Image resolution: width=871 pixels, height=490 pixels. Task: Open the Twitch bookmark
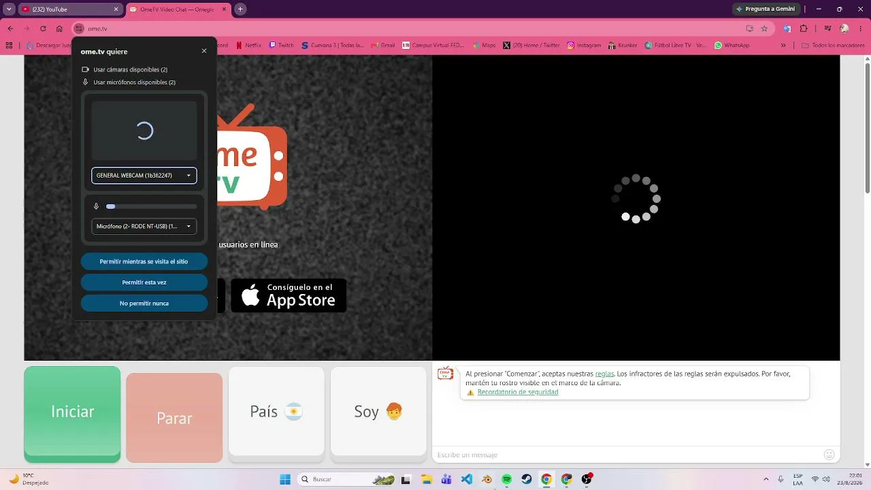coord(282,46)
